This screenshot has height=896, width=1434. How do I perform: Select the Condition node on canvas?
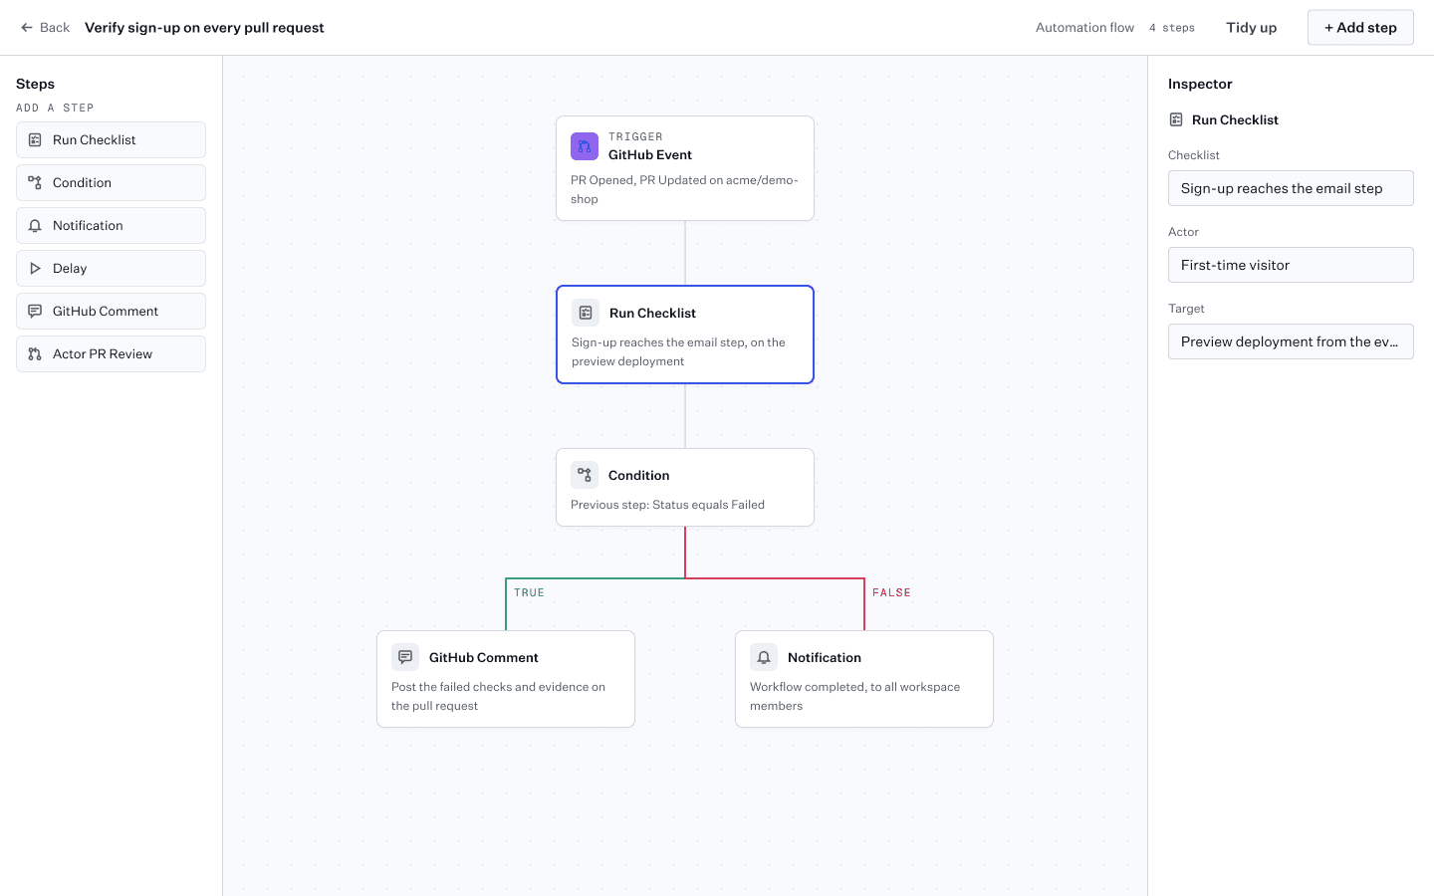[685, 487]
